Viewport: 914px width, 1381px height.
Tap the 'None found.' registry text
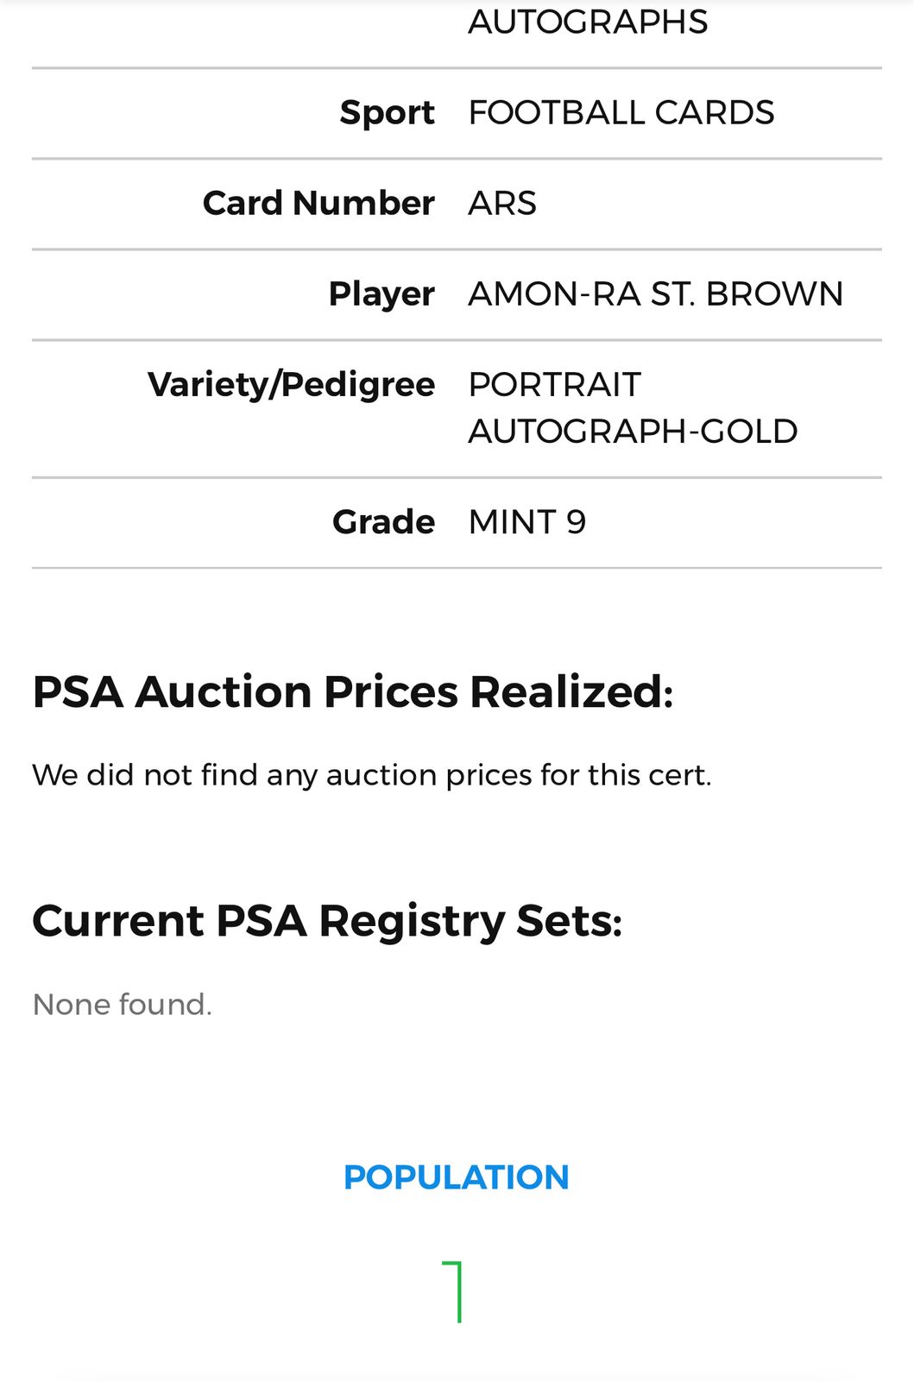coord(122,1005)
